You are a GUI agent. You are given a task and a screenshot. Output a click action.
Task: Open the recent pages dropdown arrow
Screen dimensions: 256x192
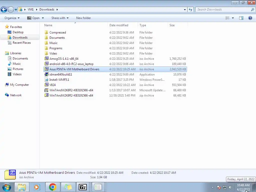tap(16, 10)
